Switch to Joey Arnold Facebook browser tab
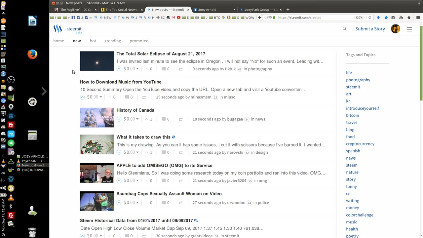The image size is (423, 238). (214, 10)
